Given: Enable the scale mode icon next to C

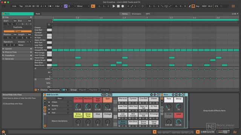Looking at the screenshot, I should 66,6.
